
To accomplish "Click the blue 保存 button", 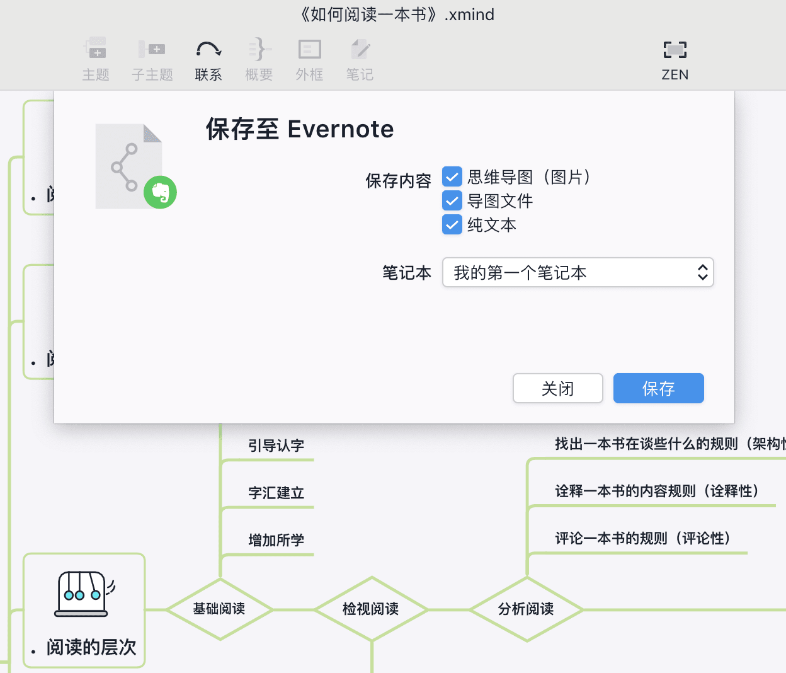I will coord(659,388).
